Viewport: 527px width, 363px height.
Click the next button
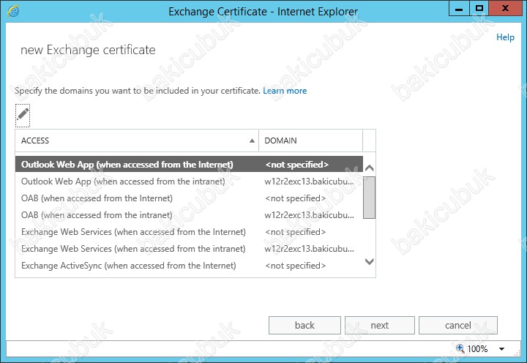tap(379, 325)
